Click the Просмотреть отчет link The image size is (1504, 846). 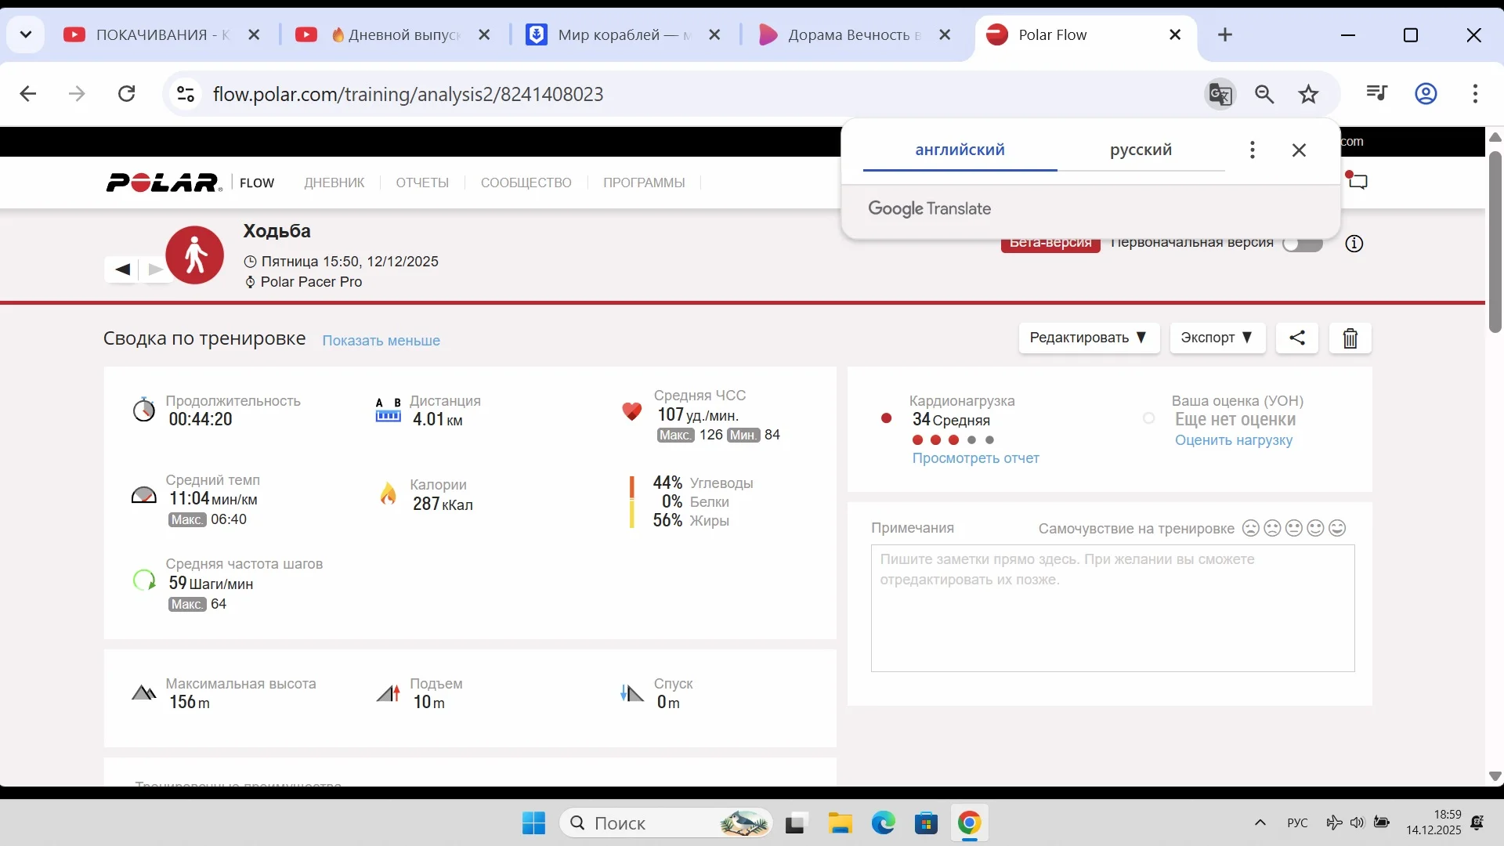[x=975, y=458]
